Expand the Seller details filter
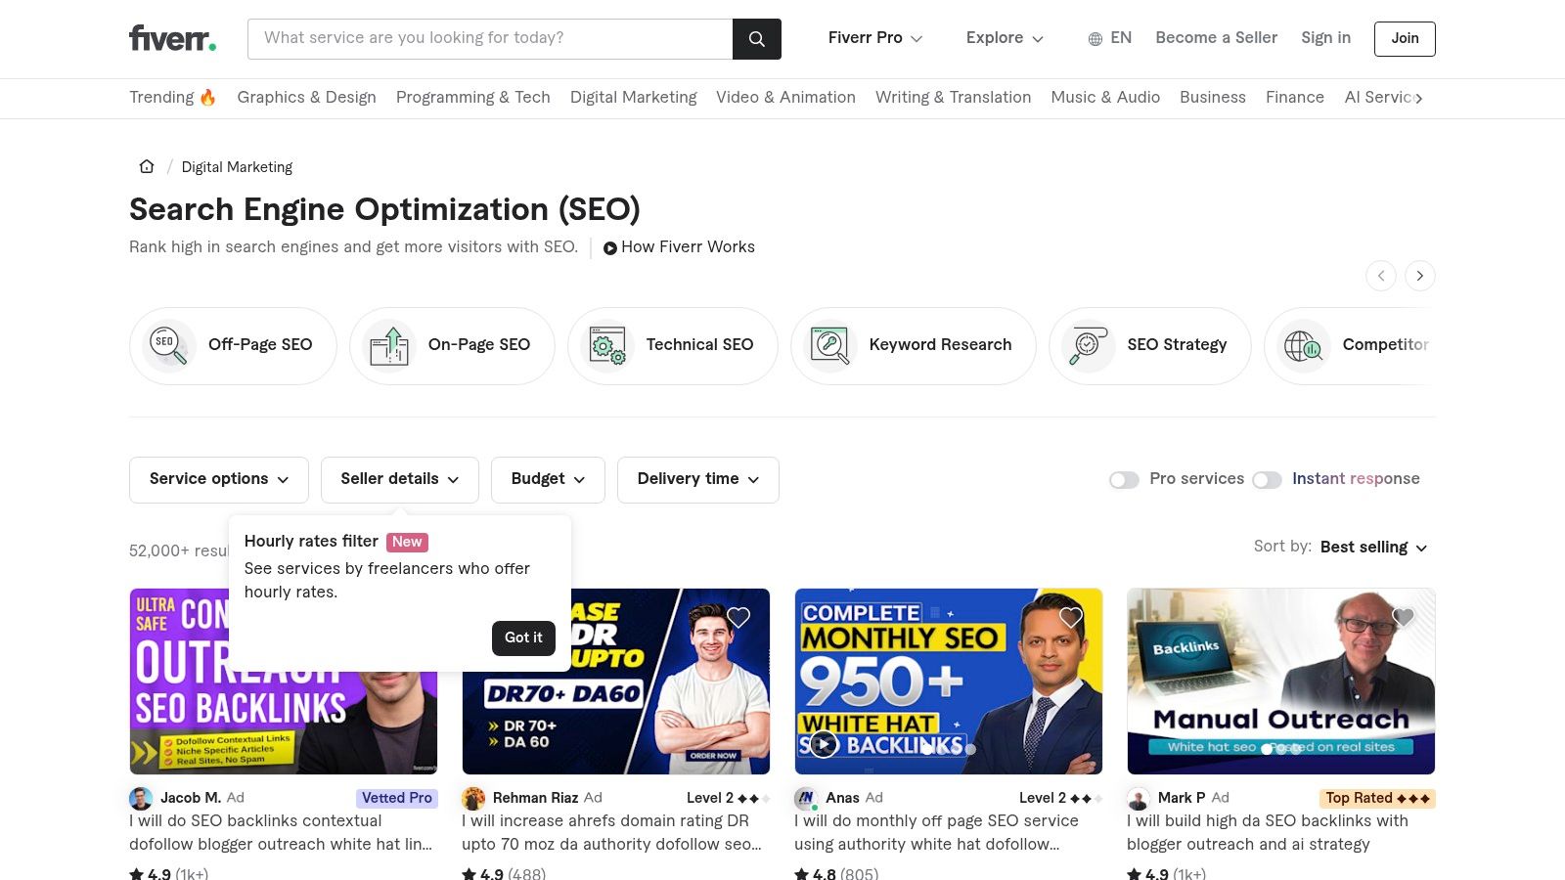 coord(399,479)
